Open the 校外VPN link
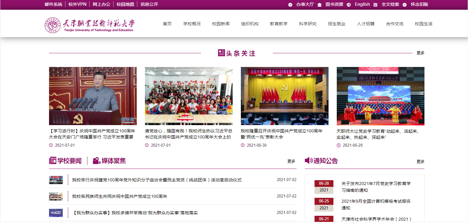Screen dimensions: 468x224 point(77,4)
